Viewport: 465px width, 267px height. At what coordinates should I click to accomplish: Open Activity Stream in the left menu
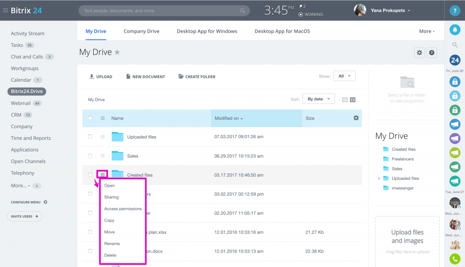[28, 34]
